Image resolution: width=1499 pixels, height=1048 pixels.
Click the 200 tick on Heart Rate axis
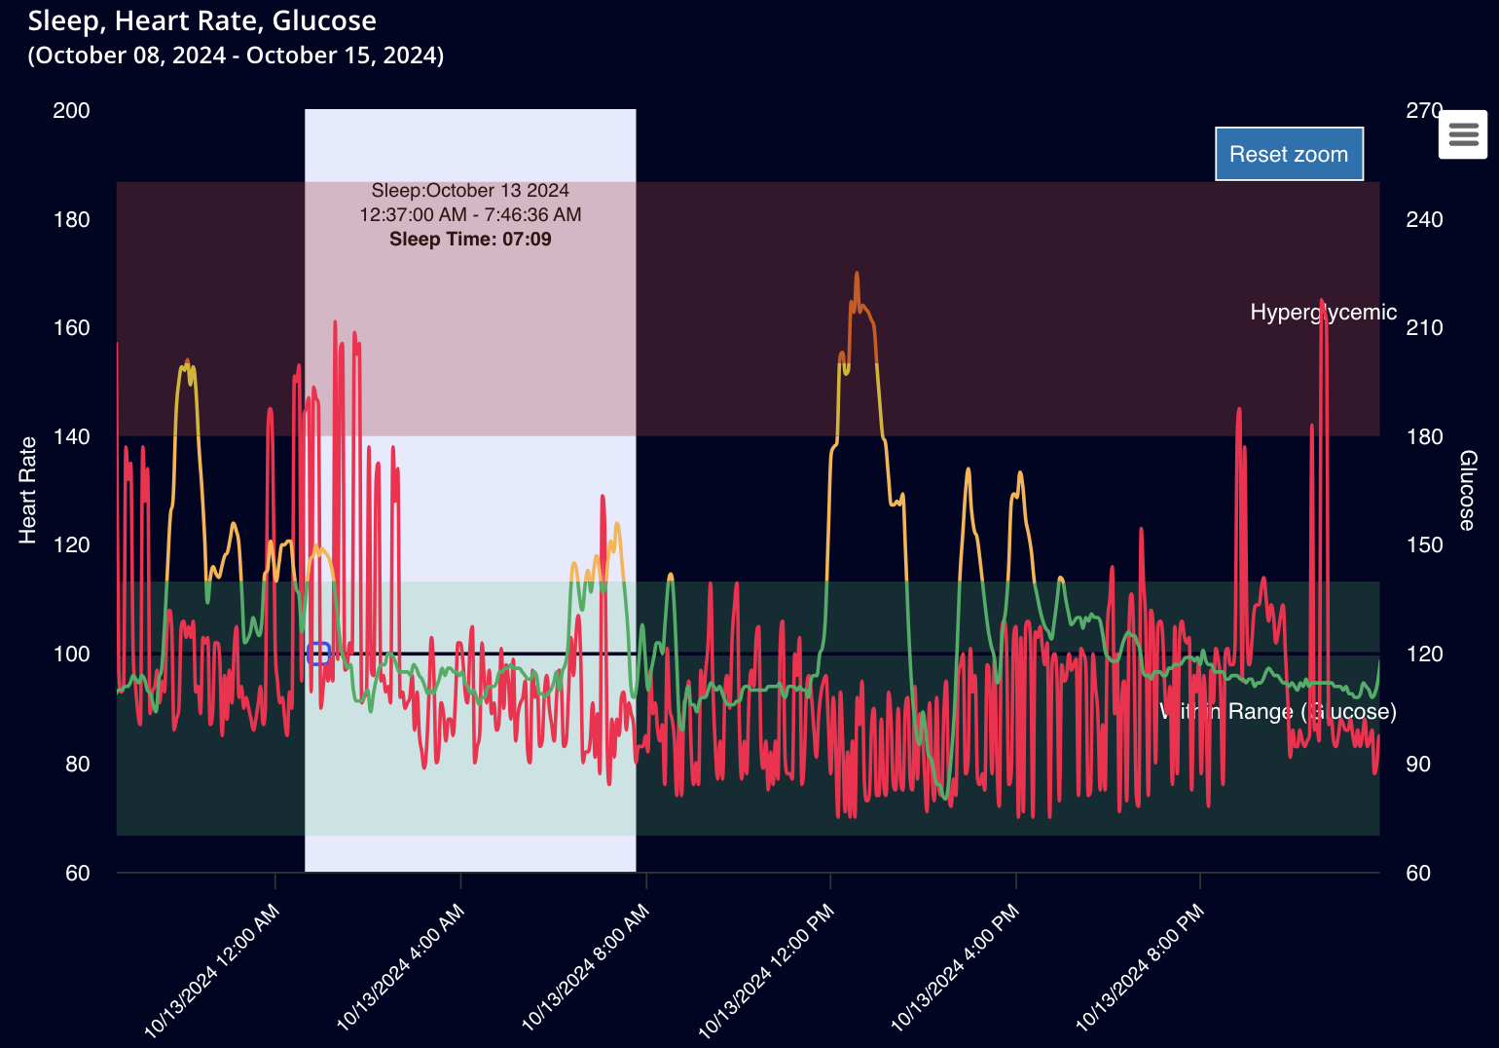(x=71, y=111)
